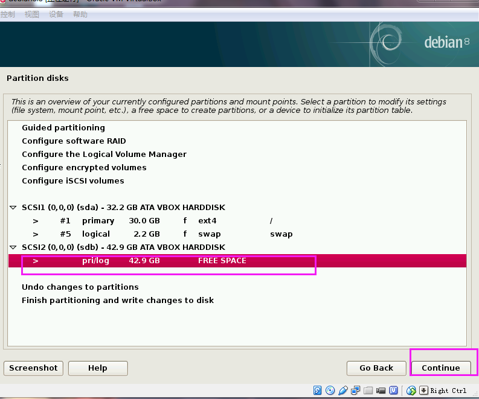Viewport: 479px width, 399px height.
Task: Click the shared folders status icon
Action: pos(368,391)
